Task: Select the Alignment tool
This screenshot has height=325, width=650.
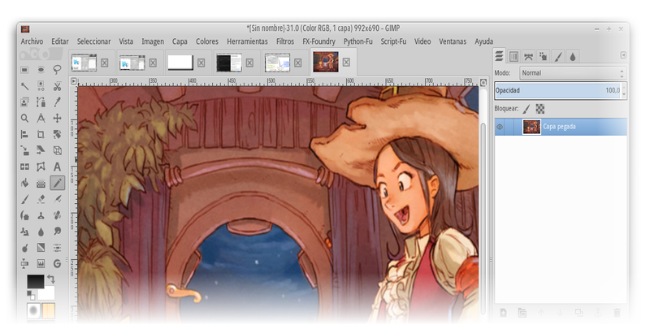Action: tap(24, 134)
